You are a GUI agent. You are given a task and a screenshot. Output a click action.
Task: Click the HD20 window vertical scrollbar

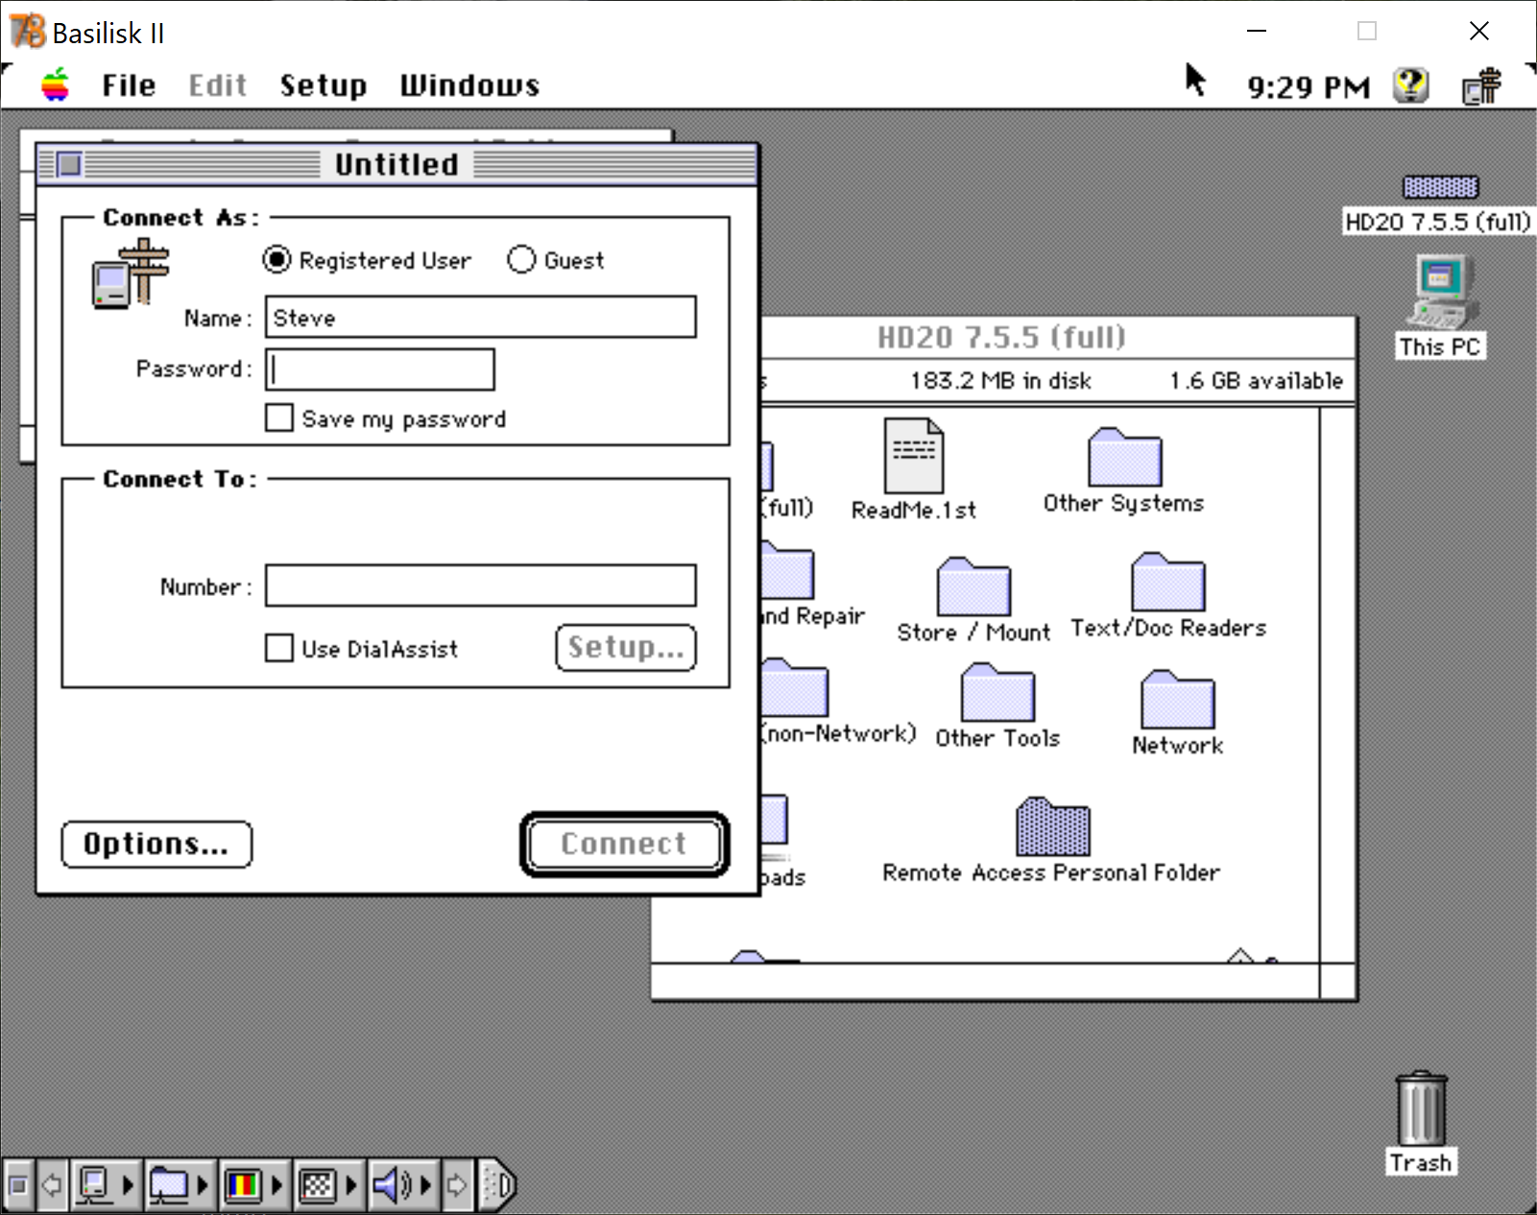(x=1337, y=684)
